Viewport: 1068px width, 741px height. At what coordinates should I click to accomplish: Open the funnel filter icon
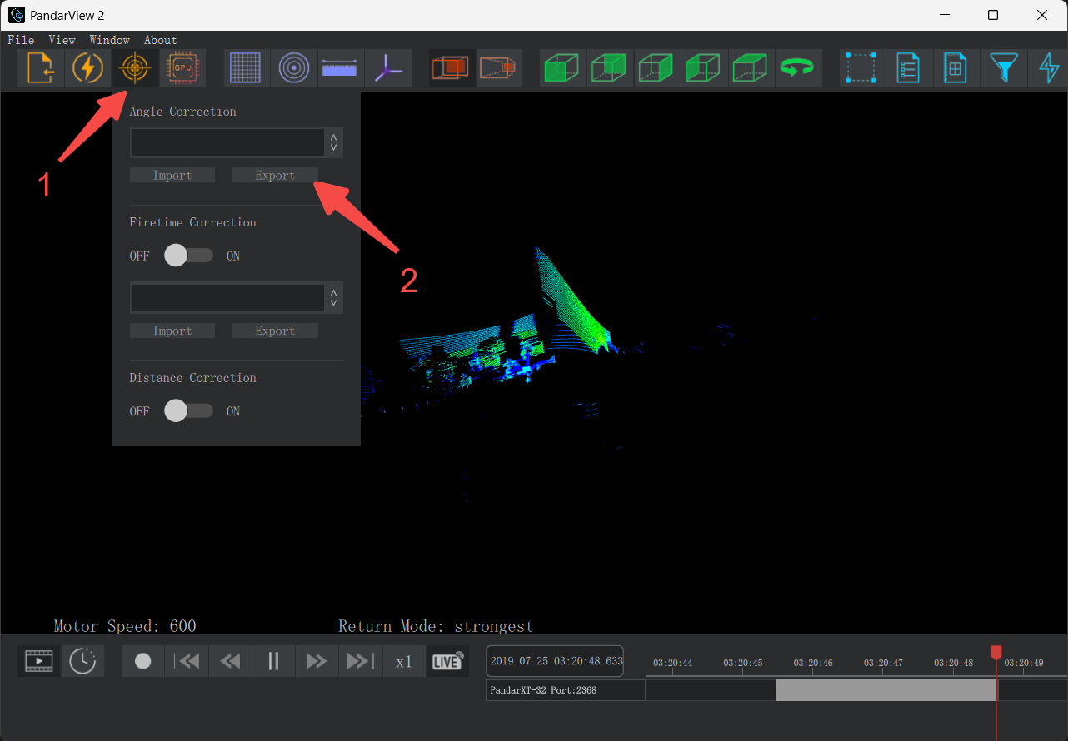pyautogui.click(x=1003, y=68)
